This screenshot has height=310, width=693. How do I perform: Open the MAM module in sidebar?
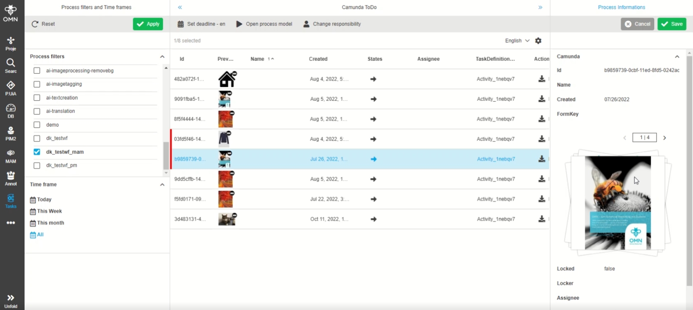(11, 156)
